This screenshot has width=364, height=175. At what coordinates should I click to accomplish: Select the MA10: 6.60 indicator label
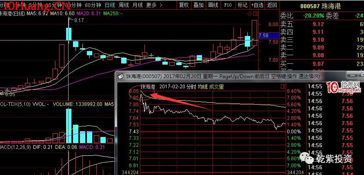[62, 14]
